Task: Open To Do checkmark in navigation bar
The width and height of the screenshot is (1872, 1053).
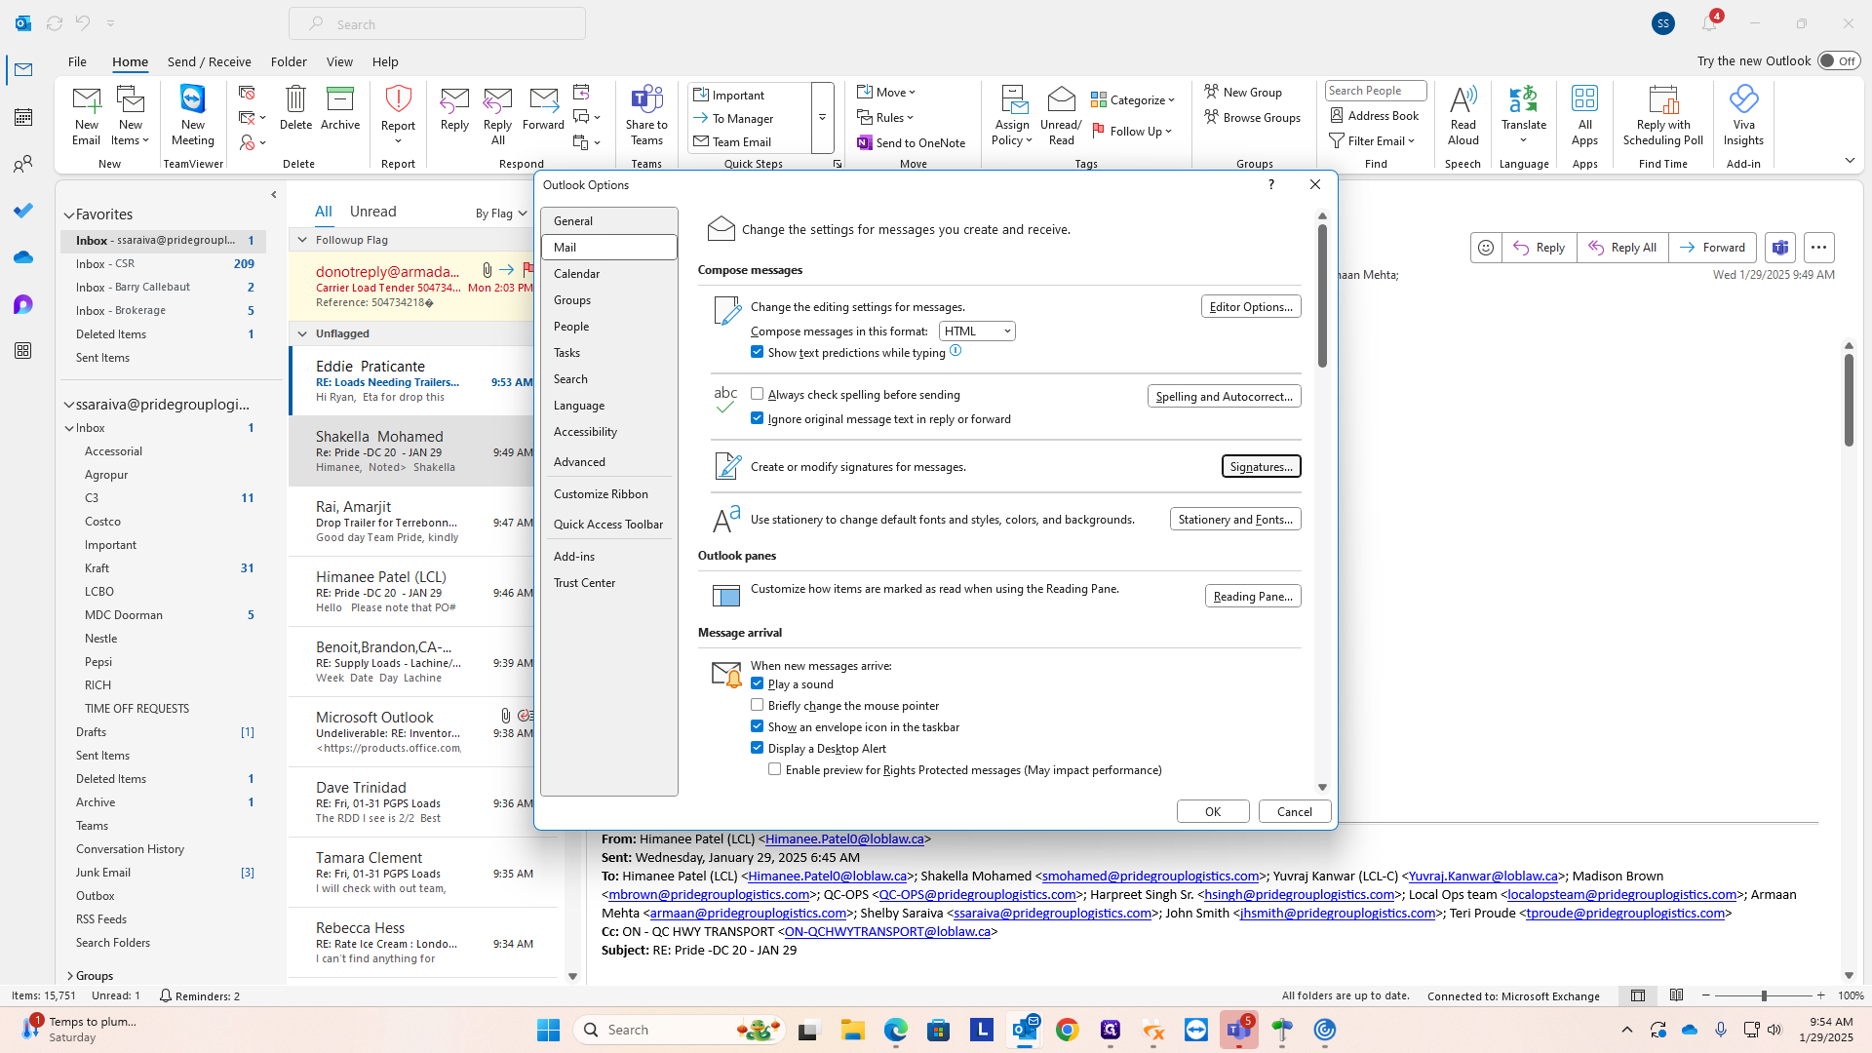Action: pos(23,211)
